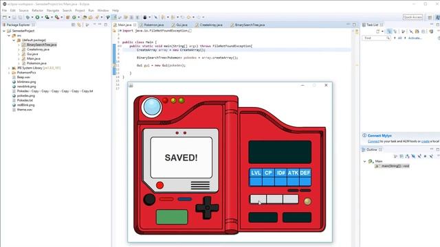Click the Search flashlight toolbar icon
Screen dimensions: 440x247
(x=97, y=17)
